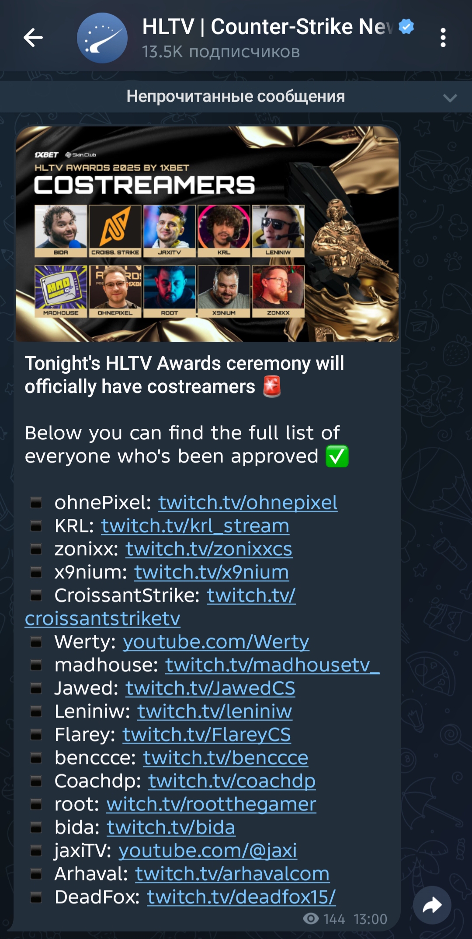This screenshot has height=939, width=472.
Task: Tap the green checkmark emoji
Action: [337, 456]
